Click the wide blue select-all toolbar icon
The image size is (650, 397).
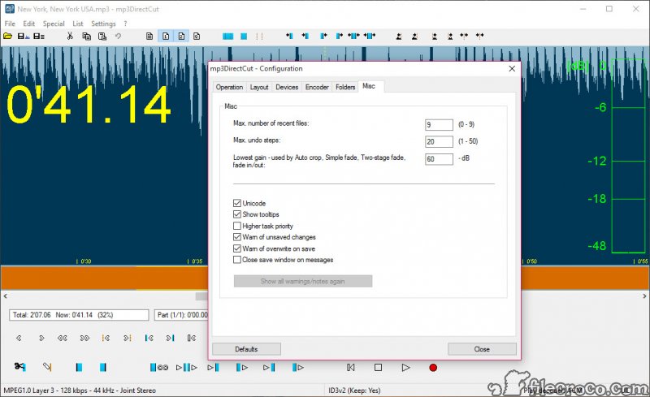tap(228, 37)
